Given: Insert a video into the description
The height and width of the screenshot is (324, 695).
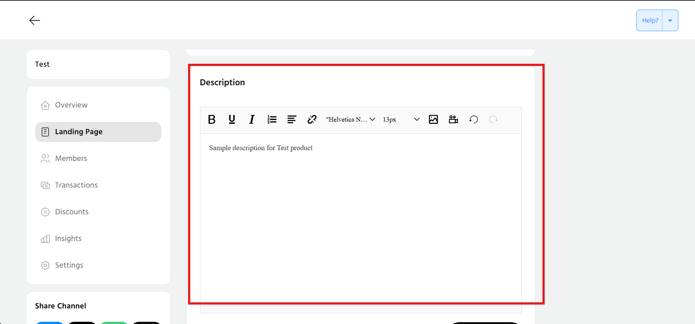Looking at the screenshot, I should [453, 119].
